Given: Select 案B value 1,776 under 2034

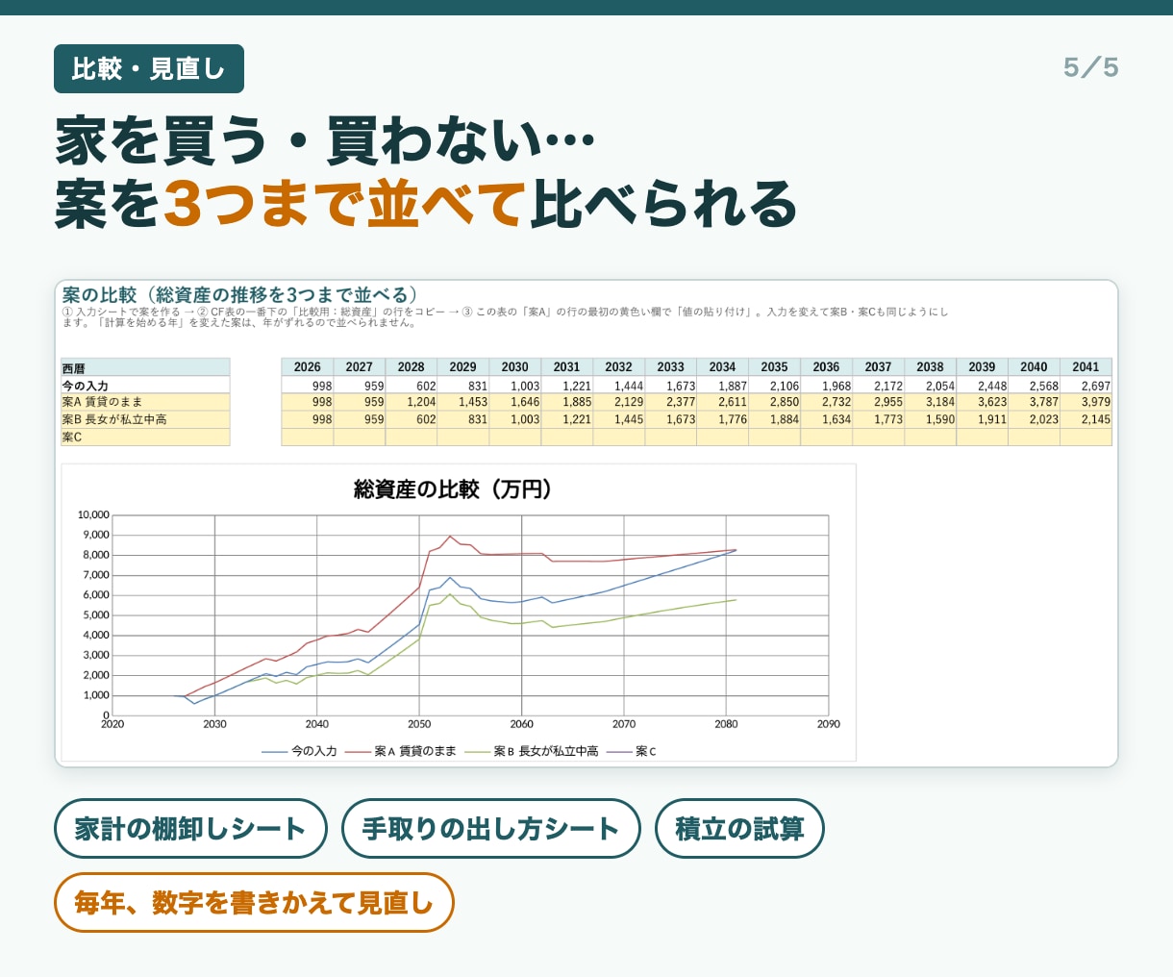Looking at the screenshot, I should point(723,419).
